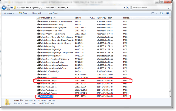Select Telerik.OpenAccess.Config assembly icon
Viewport: 176px width, 111px height.
[38, 24]
